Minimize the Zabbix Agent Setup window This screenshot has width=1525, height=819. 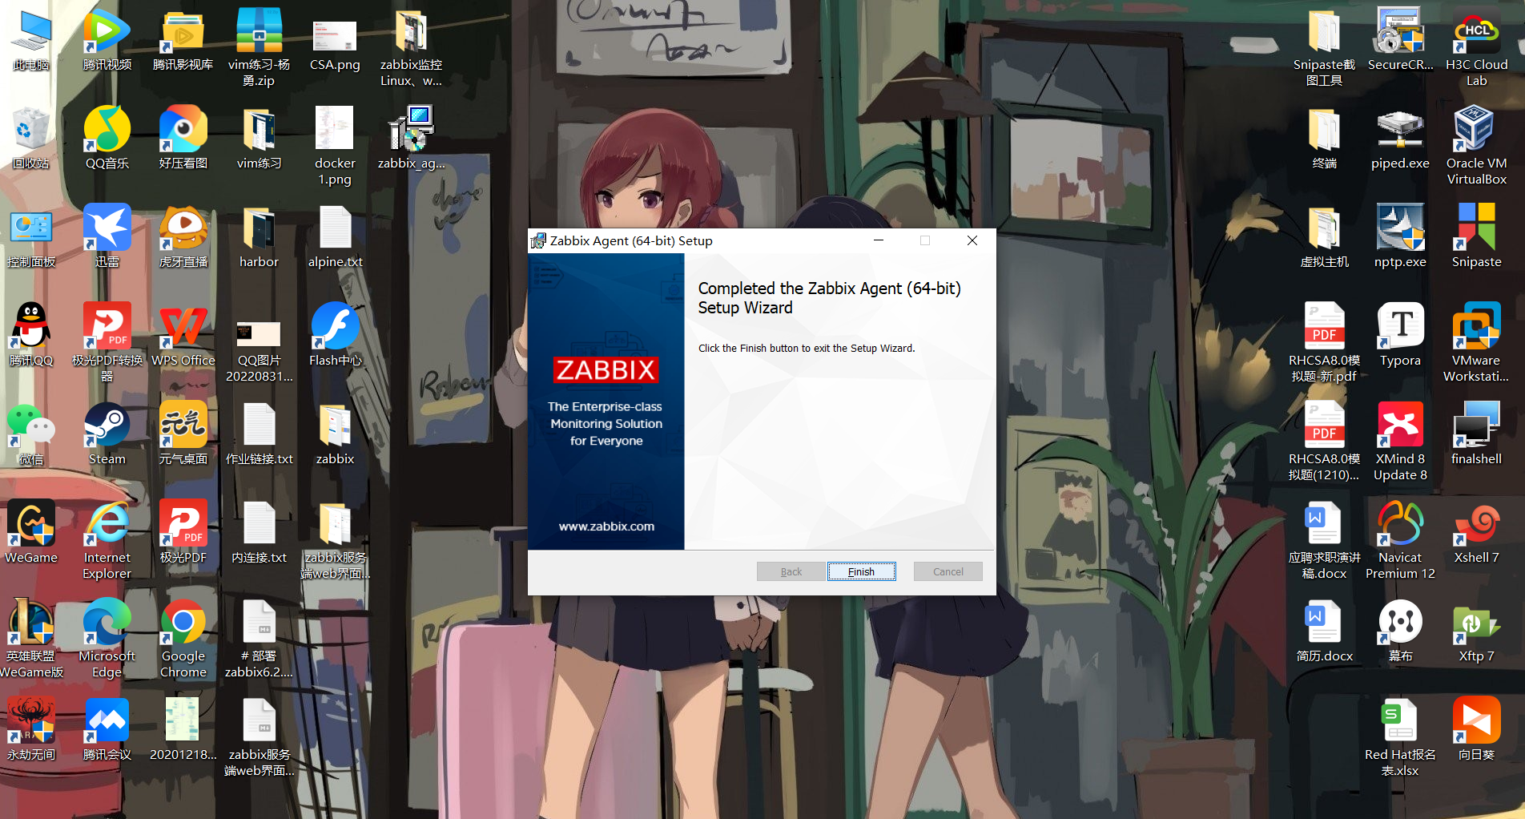(879, 240)
